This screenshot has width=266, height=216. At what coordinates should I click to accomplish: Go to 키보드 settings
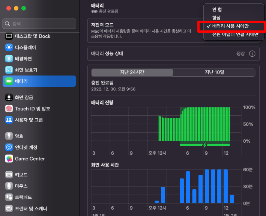click(39, 175)
